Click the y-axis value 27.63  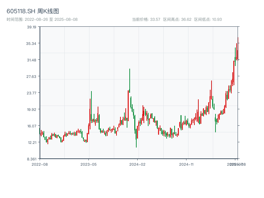(x=31, y=77)
